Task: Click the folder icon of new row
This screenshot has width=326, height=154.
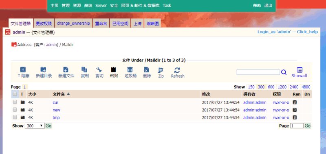Action: coord(23,110)
